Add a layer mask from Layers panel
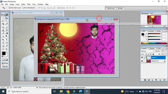The width and height of the screenshot is (168, 94). coord(149,80)
